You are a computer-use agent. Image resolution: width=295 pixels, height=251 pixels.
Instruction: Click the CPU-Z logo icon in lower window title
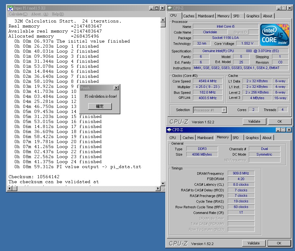tap(169, 130)
